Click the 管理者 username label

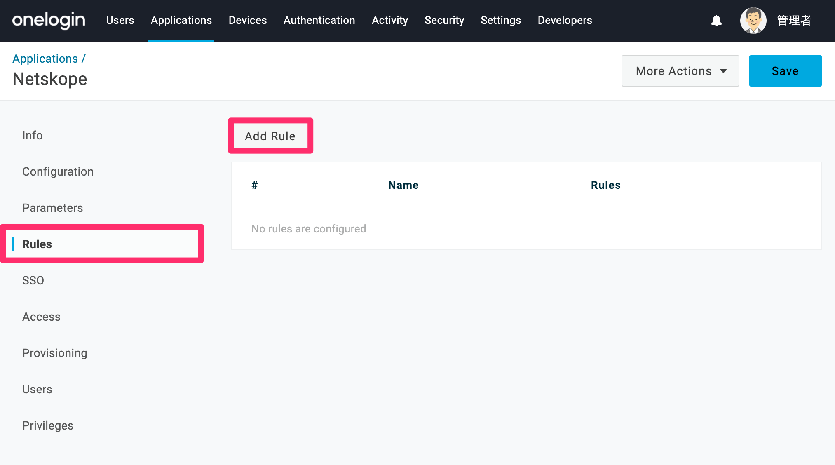tap(794, 21)
